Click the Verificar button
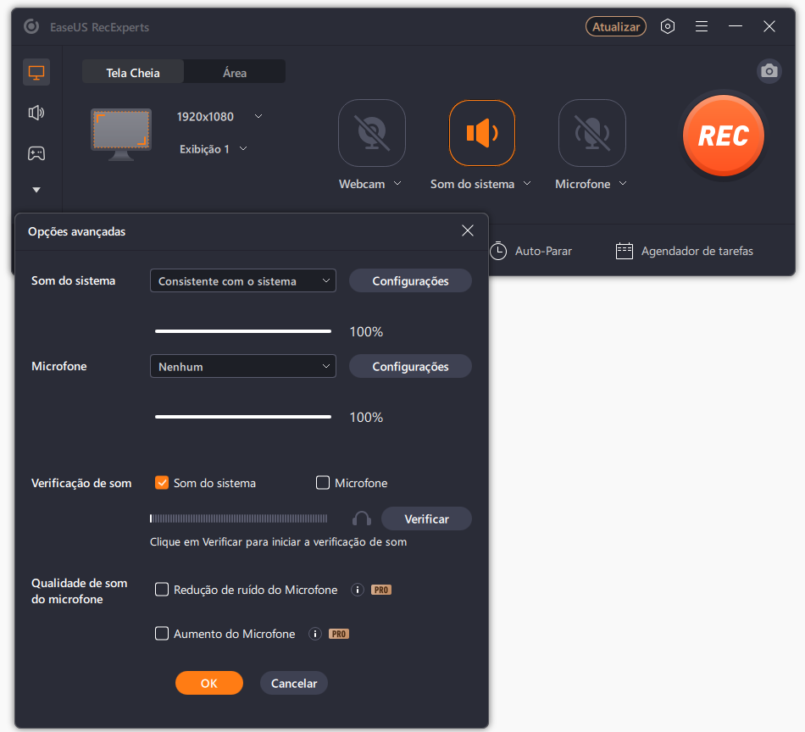 [x=426, y=519]
